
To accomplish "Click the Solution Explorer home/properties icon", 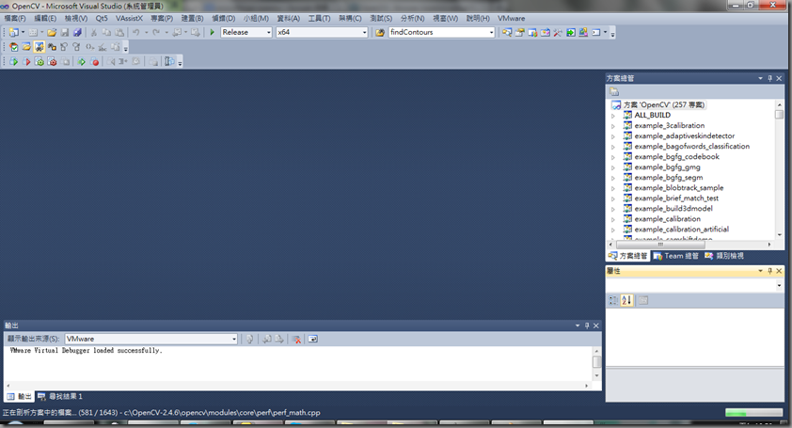I will coord(613,91).
